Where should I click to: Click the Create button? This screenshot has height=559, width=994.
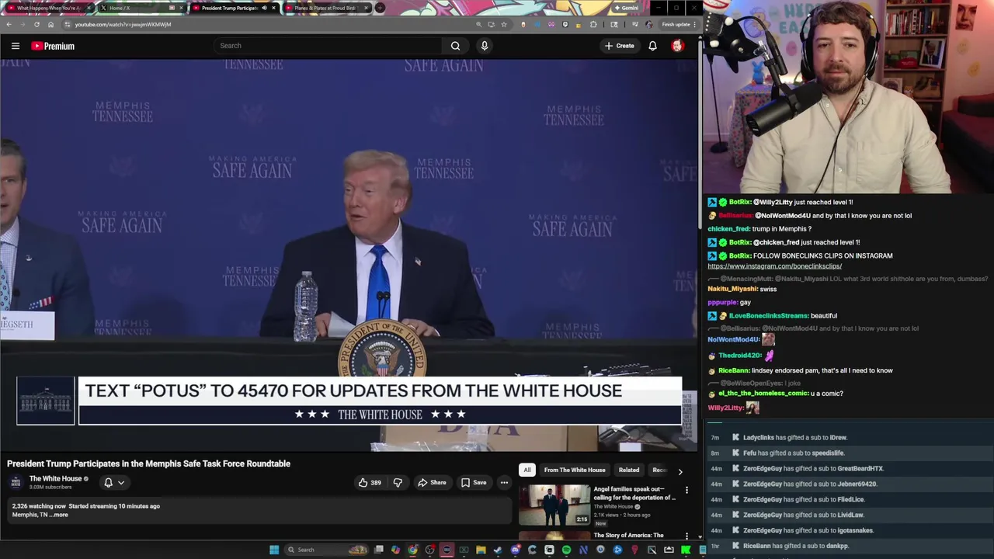[x=620, y=46]
